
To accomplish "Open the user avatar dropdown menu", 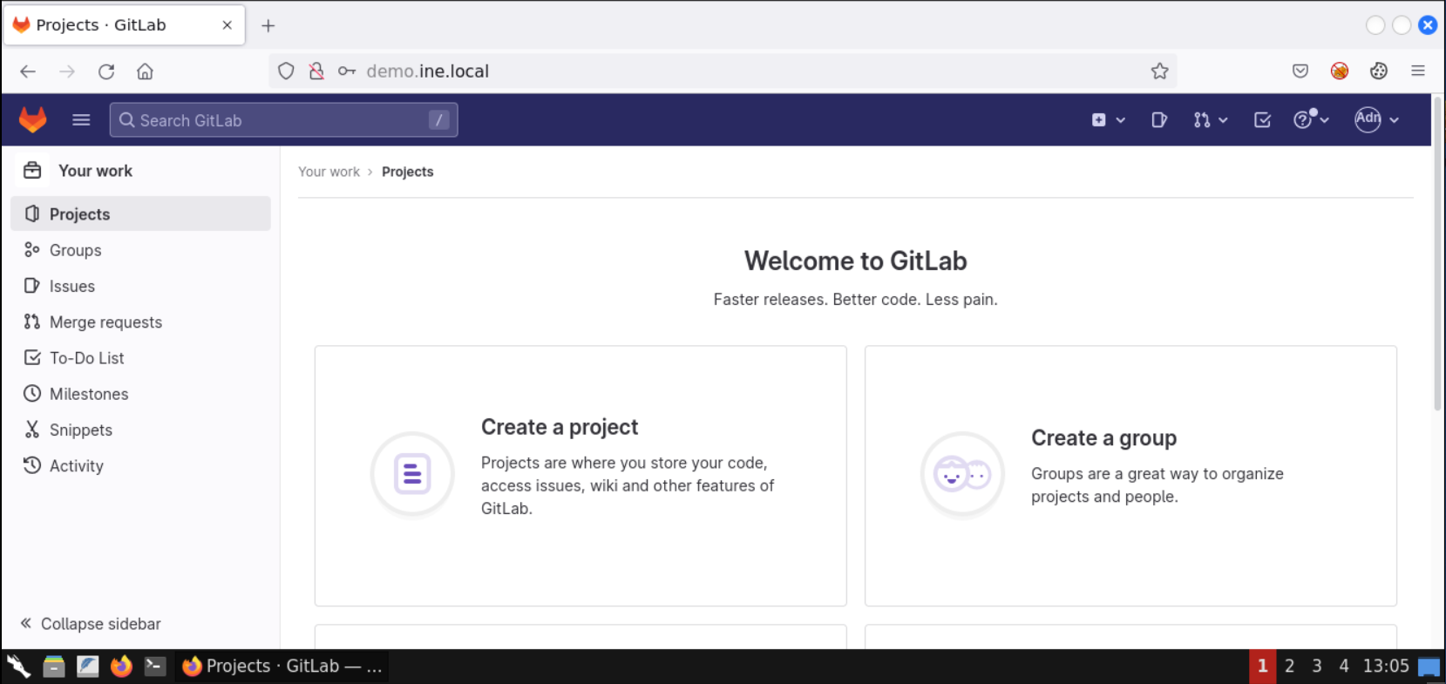I will (x=1377, y=119).
